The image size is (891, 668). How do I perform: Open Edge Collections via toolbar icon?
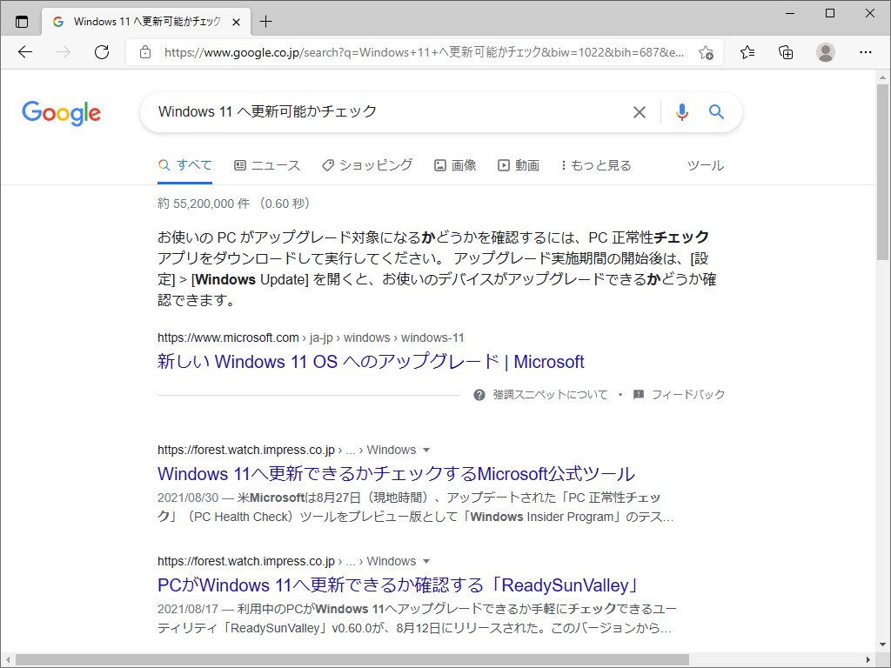[x=786, y=52]
